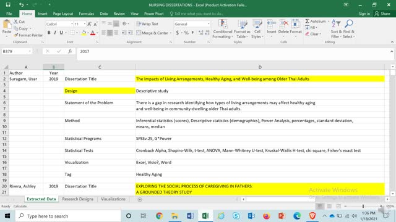Open Conditional Formatting
396x222 pixels.
coord(223,29)
